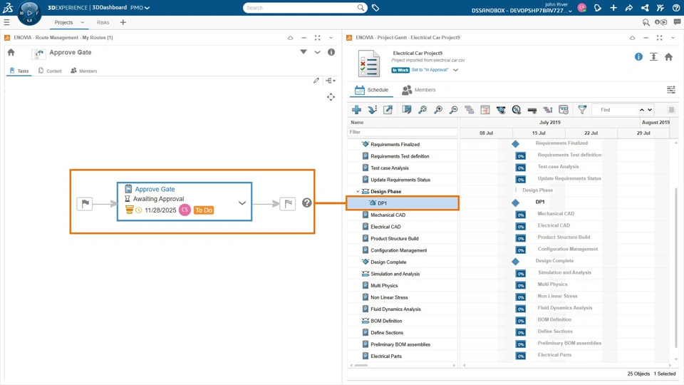Viewport: 684px width, 385px height.
Task: Open the state chevron next to Set to In Approval
Action: [455, 70]
